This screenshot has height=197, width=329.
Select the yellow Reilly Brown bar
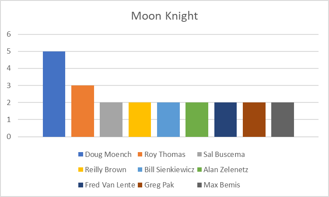click(140, 119)
